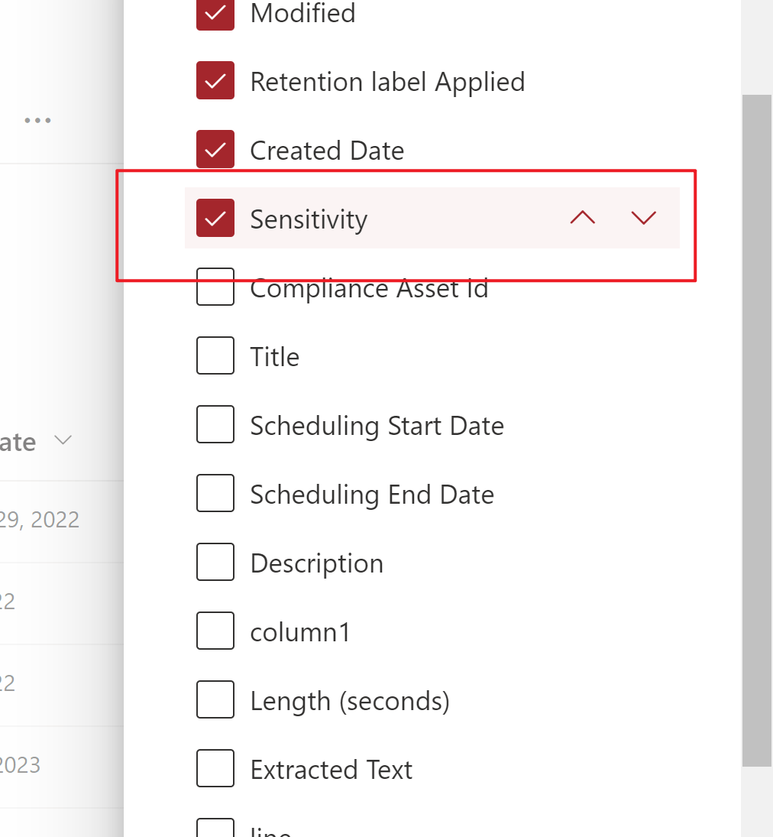Screen dimensions: 773x837
Task: Check the Compliance Asset Id checkbox
Action: pyautogui.click(x=215, y=287)
